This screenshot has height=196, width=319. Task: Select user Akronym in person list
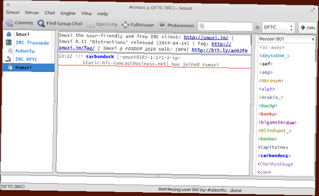(x=271, y=81)
